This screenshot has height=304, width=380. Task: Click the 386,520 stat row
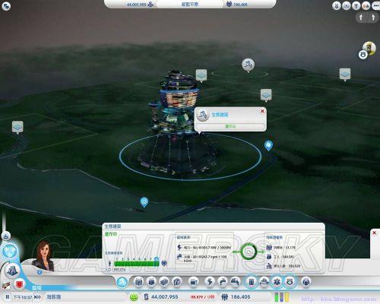coord(283,266)
